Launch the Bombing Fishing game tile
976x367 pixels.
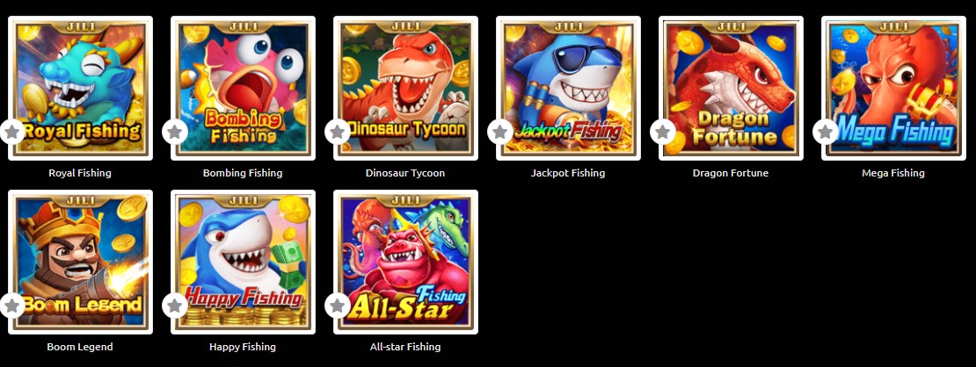243,89
